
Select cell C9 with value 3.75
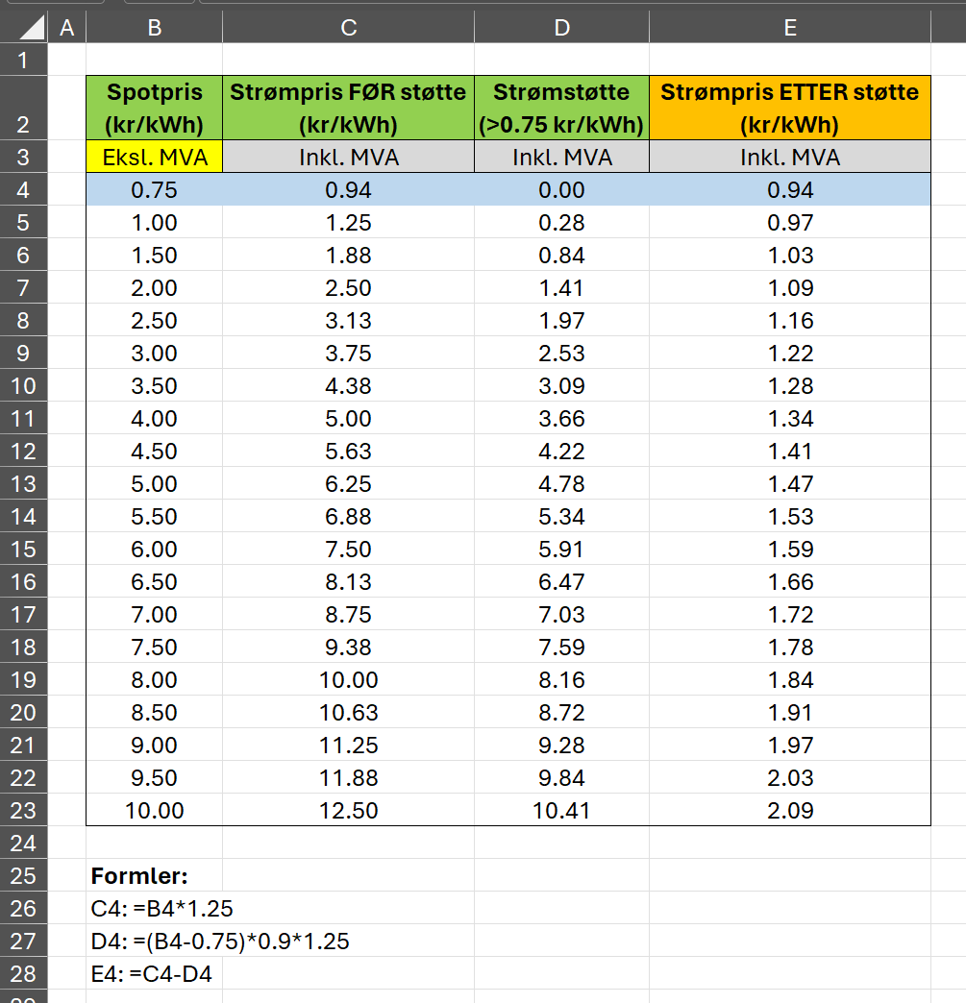348,353
